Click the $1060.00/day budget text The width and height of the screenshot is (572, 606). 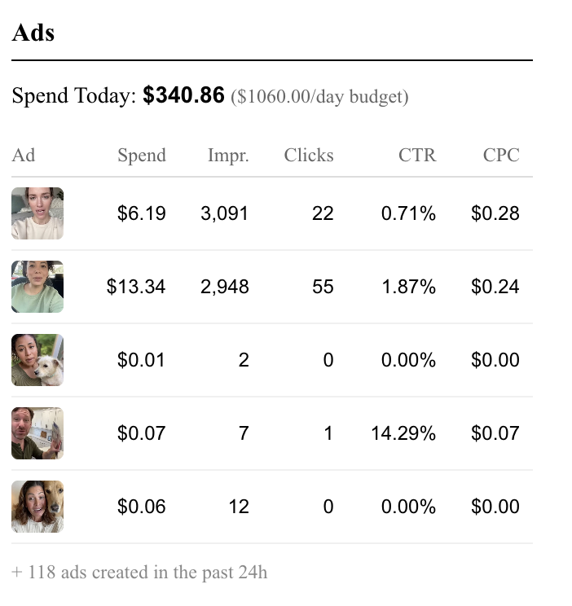tap(319, 97)
